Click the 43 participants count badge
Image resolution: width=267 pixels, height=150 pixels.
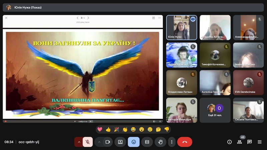point(243,137)
